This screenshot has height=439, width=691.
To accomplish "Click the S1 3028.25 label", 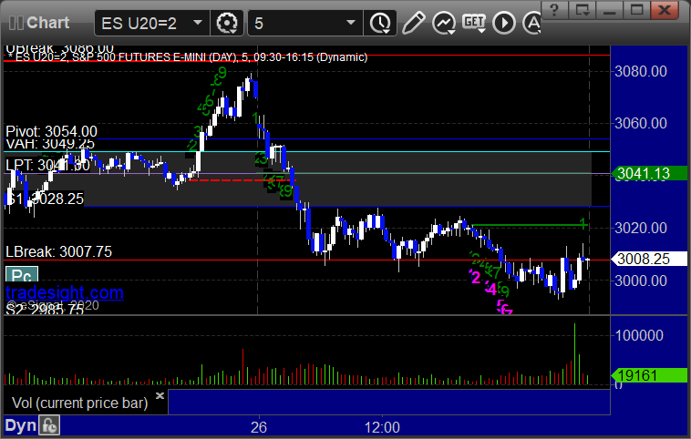I will pos(44,199).
